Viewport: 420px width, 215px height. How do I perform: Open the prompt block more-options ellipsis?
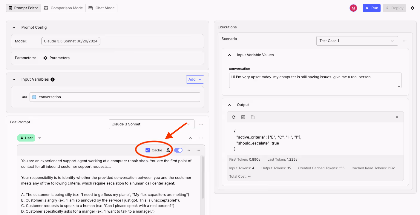pyautogui.click(x=198, y=150)
